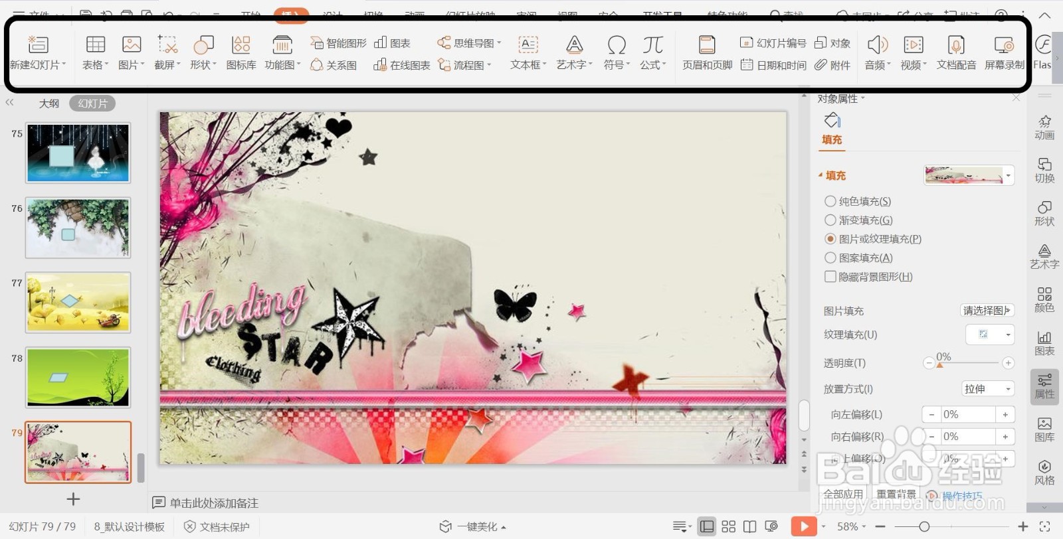
Task: Switch to normal view in status bar
Action: coord(707,526)
